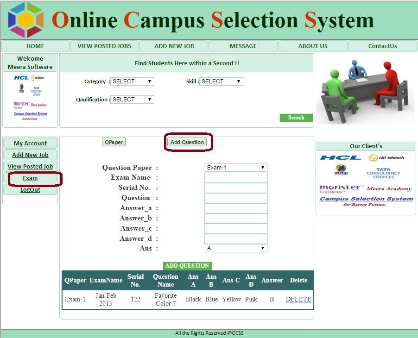Open the Question Paper Exam-1 dropdown

point(236,168)
